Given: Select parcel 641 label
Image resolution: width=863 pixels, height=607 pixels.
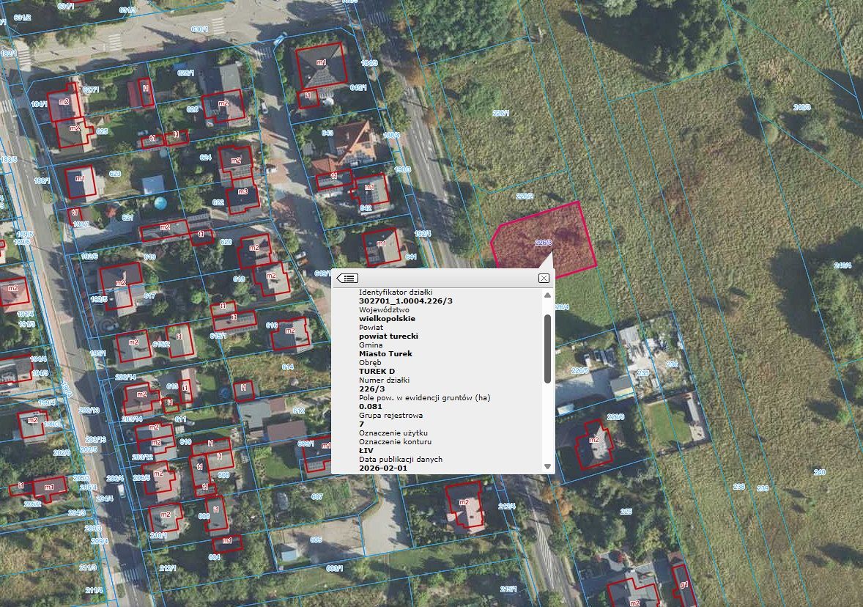Looking at the screenshot, I should pos(410,257).
